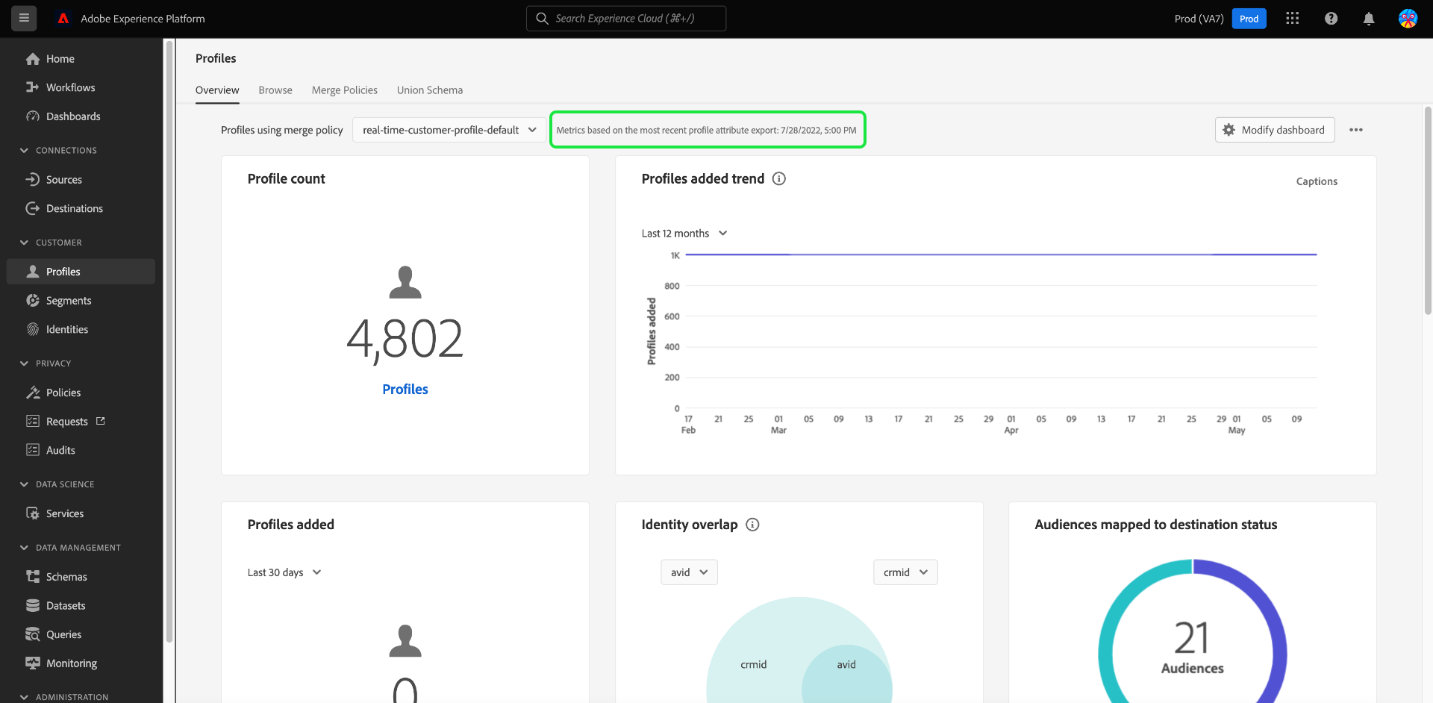This screenshot has width=1433, height=703.
Task: Collapse the Administration sidebar section
Action: tap(24, 697)
